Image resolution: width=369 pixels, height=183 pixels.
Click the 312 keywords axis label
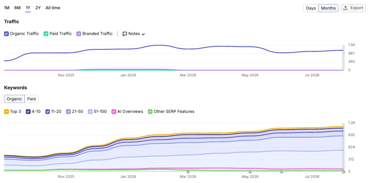pyautogui.click(x=352, y=159)
